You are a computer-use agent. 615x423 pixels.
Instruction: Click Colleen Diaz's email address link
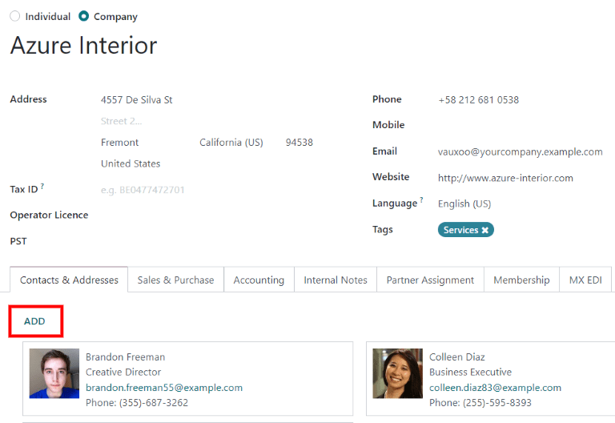click(x=495, y=388)
